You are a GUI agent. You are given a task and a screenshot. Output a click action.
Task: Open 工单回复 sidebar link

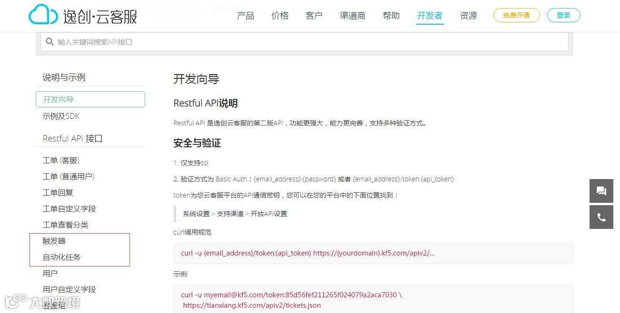pyautogui.click(x=58, y=193)
